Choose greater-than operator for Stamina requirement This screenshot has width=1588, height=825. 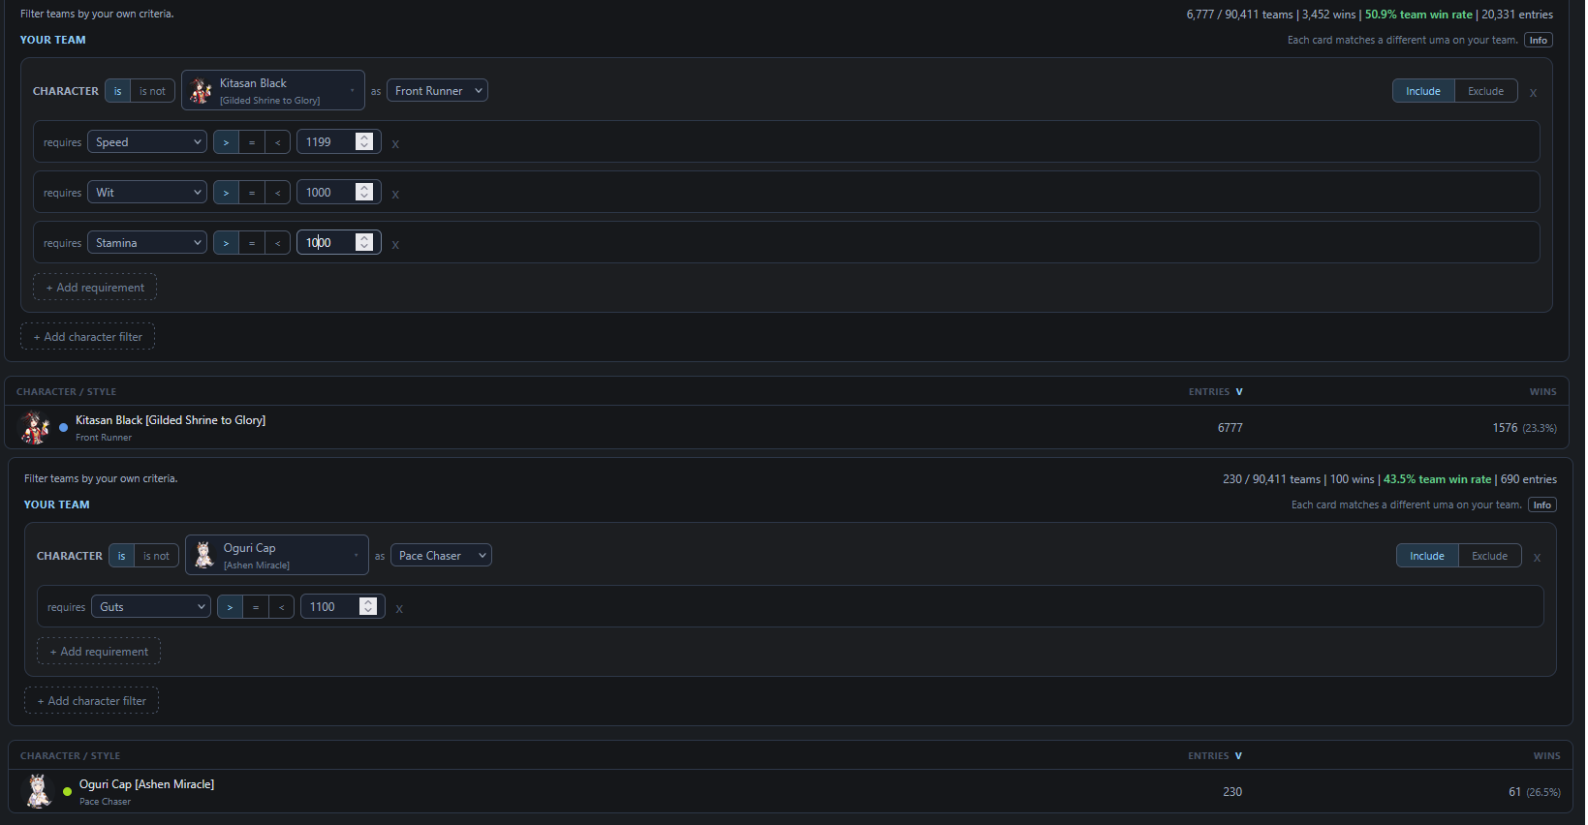tap(226, 243)
